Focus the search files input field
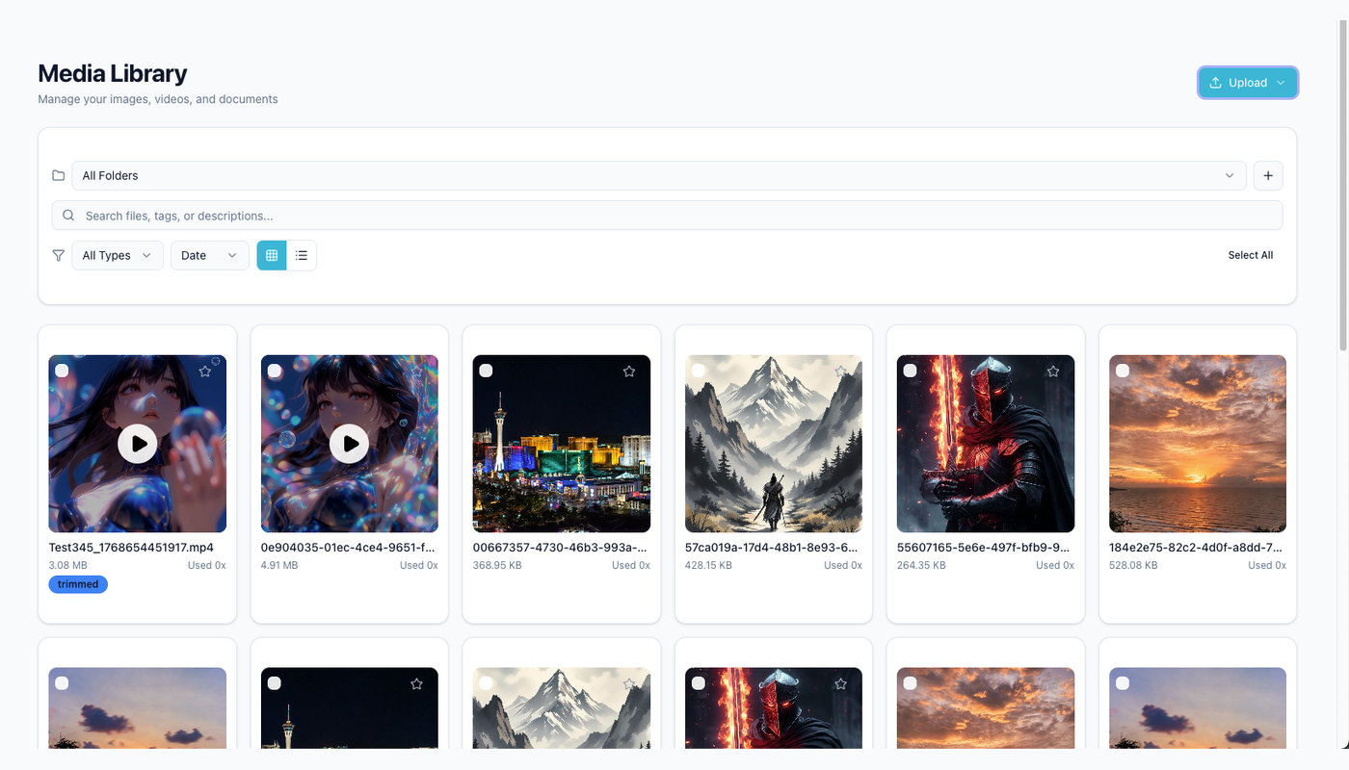This screenshot has width=1349, height=770. coord(667,216)
